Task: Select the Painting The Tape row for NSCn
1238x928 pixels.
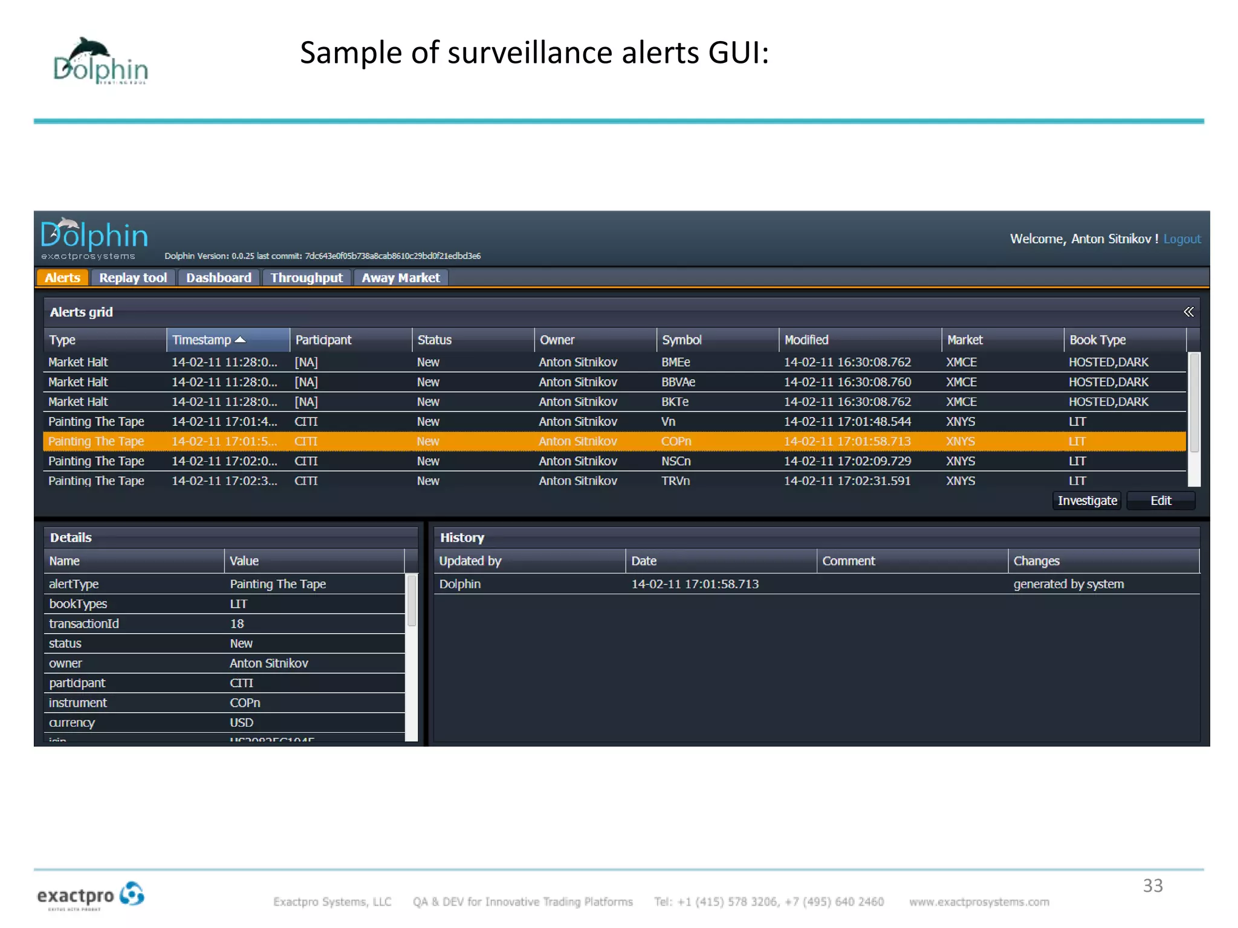Action: pos(615,461)
